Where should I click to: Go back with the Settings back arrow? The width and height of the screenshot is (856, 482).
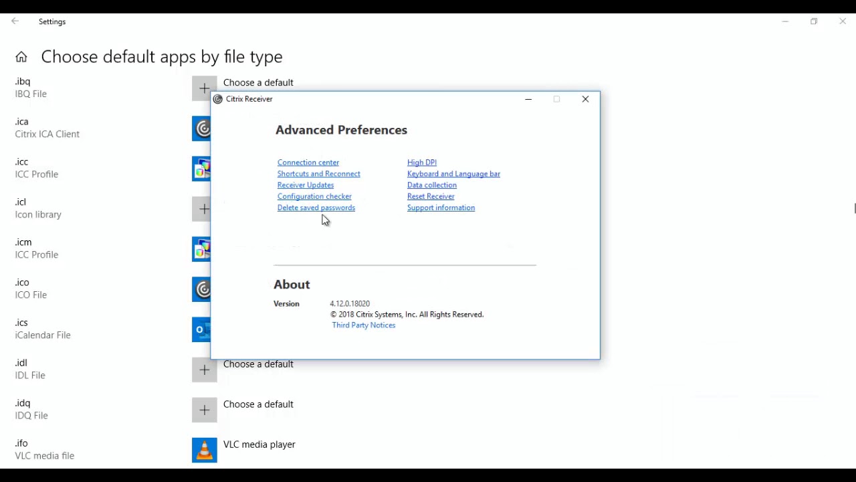(x=15, y=21)
